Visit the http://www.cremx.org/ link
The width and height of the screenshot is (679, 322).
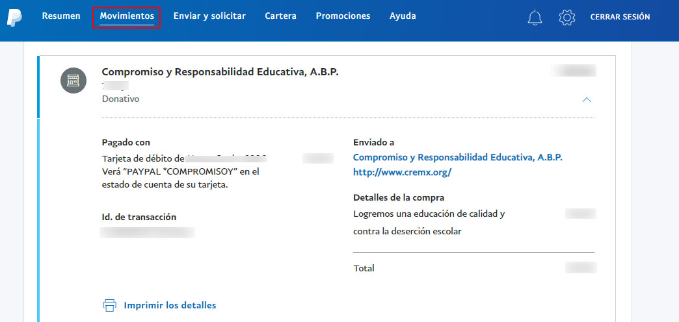[x=402, y=173]
